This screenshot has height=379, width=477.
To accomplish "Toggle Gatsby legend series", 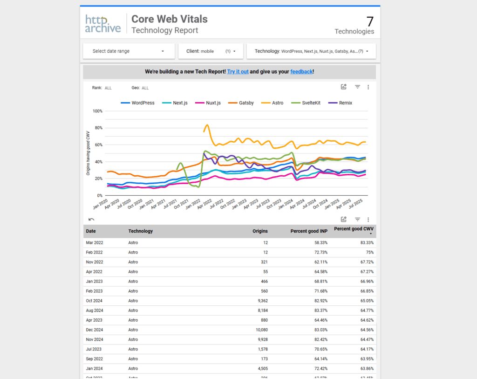I will coord(241,103).
